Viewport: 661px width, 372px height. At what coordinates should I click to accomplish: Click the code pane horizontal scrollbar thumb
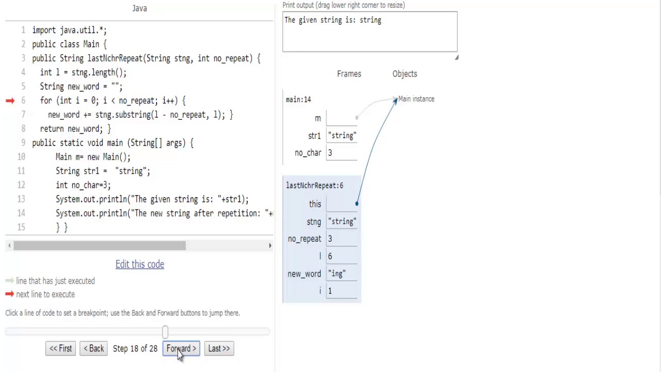coord(100,245)
